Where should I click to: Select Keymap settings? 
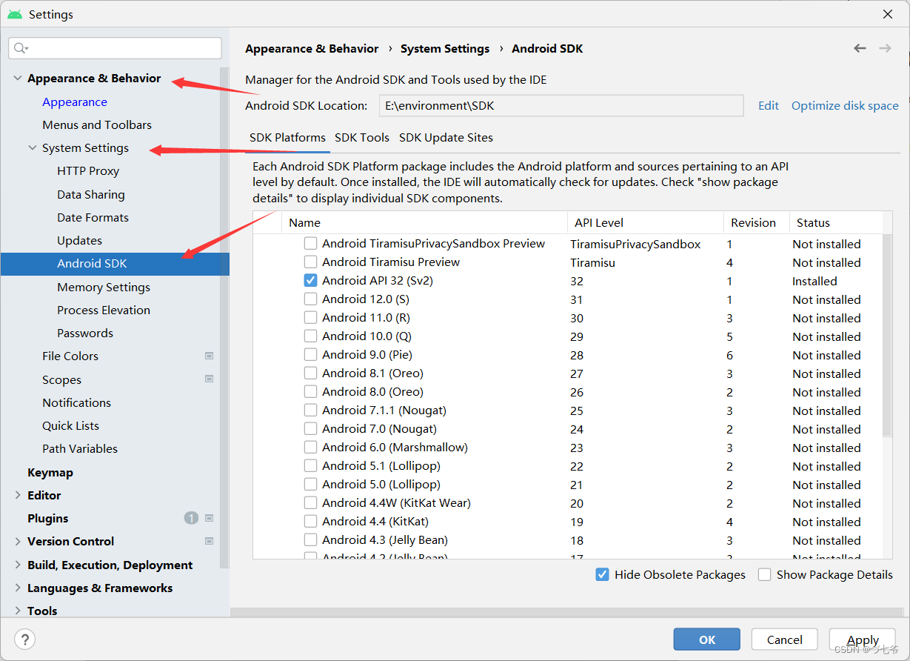click(x=50, y=472)
